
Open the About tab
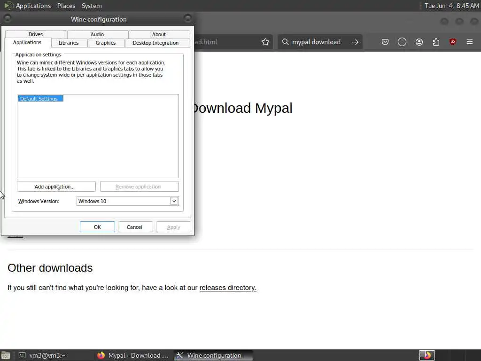click(x=159, y=34)
